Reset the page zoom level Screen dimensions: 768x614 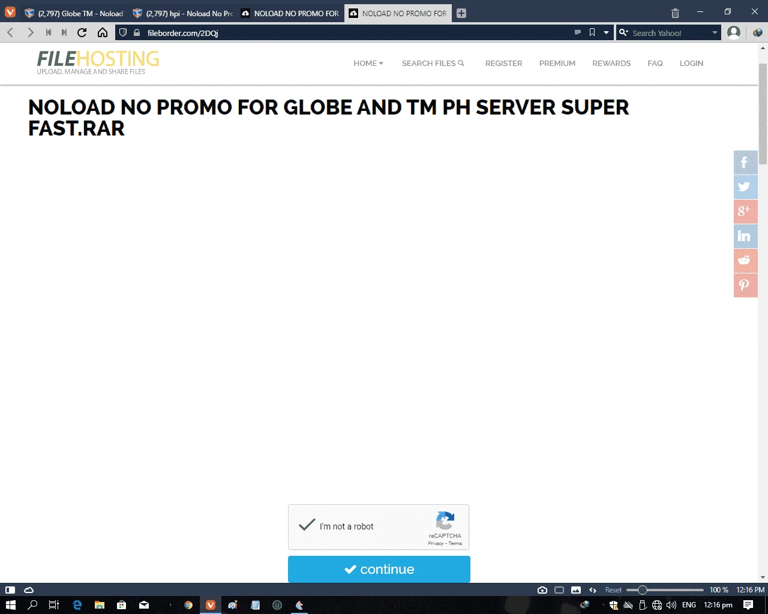pyautogui.click(x=613, y=590)
